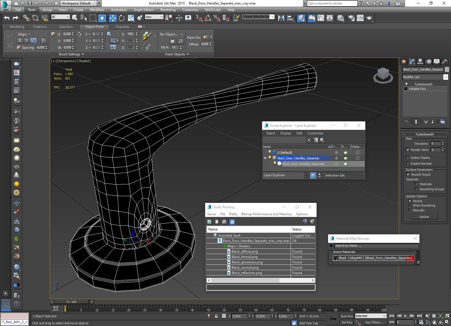451x326 pixels.
Task: Enable Separate by Smoothing Groups checkbox
Action: point(416,189)
